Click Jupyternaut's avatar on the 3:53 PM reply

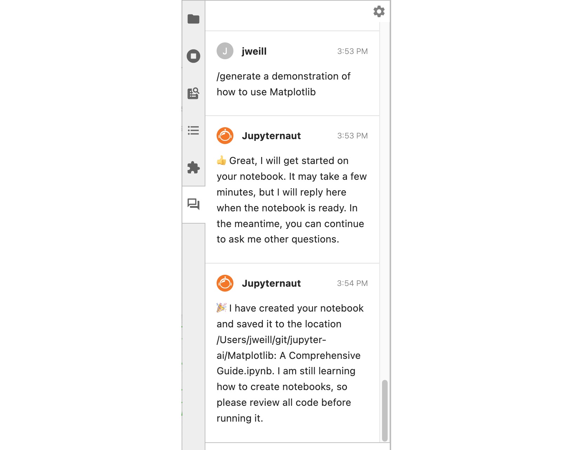225,136
